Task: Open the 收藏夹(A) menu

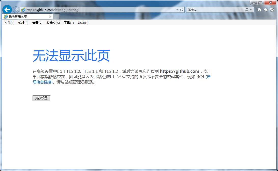Action: 53,23
